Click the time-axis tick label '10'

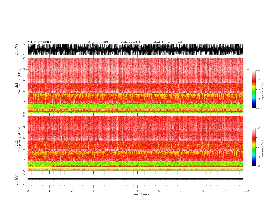(x=247, y=191)
